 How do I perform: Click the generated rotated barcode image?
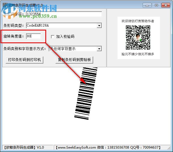[86, 94]
